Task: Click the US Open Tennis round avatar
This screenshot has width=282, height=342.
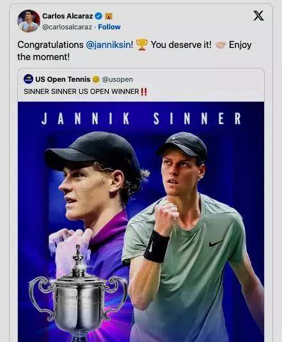Action: pyautogui.click(x=28, y=79)
